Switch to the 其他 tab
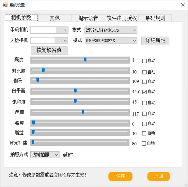 pos(55,18)
